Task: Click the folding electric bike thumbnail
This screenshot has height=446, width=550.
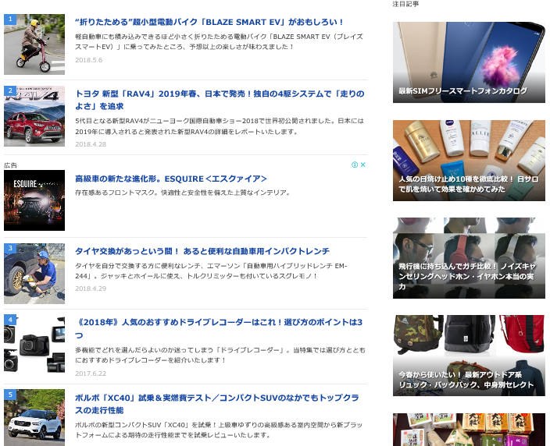Action: [x=34, y=44]
